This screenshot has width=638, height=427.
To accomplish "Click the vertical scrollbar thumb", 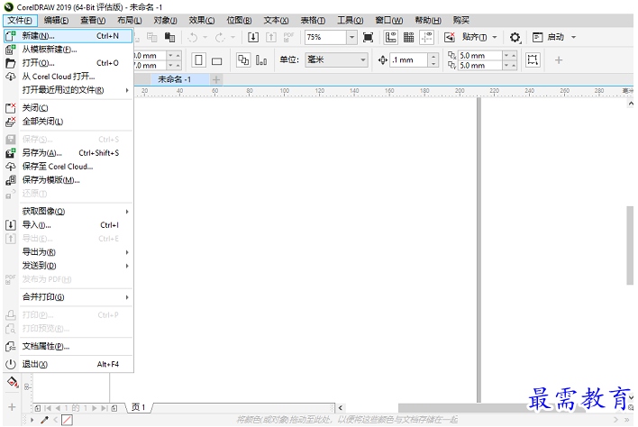I will (x=630, y=246).
